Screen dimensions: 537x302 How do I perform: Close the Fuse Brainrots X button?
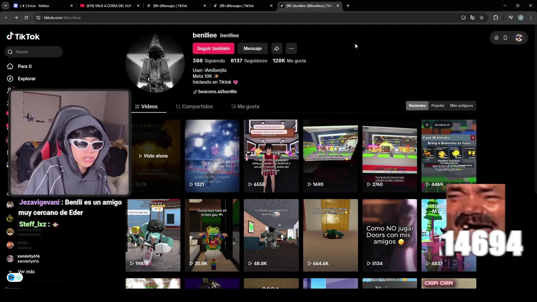pos(473,138)
